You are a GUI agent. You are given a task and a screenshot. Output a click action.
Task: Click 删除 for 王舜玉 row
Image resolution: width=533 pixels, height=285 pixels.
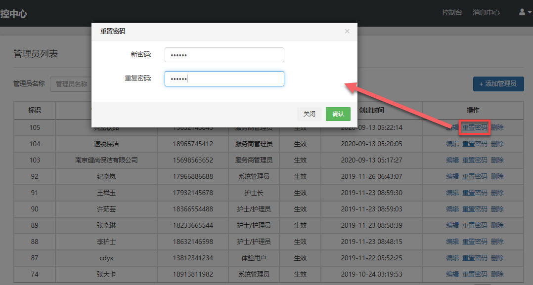[x=497, y=193]
